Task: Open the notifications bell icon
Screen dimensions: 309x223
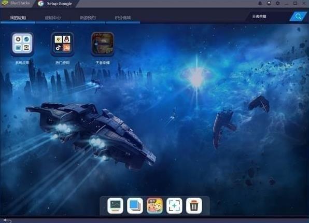Action: pos(260,3)
